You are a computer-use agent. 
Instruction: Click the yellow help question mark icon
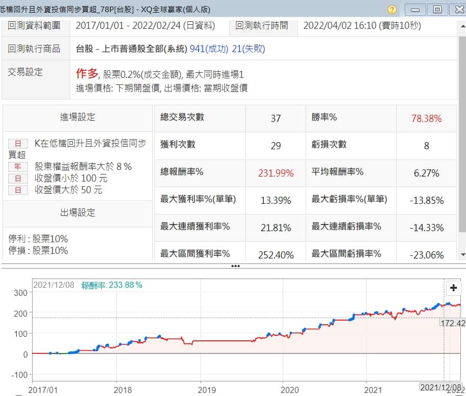(x=392, y=10)
